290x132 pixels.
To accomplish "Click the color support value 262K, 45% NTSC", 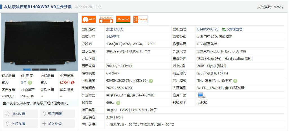I will pyautogui.click(x=120, y=88).
